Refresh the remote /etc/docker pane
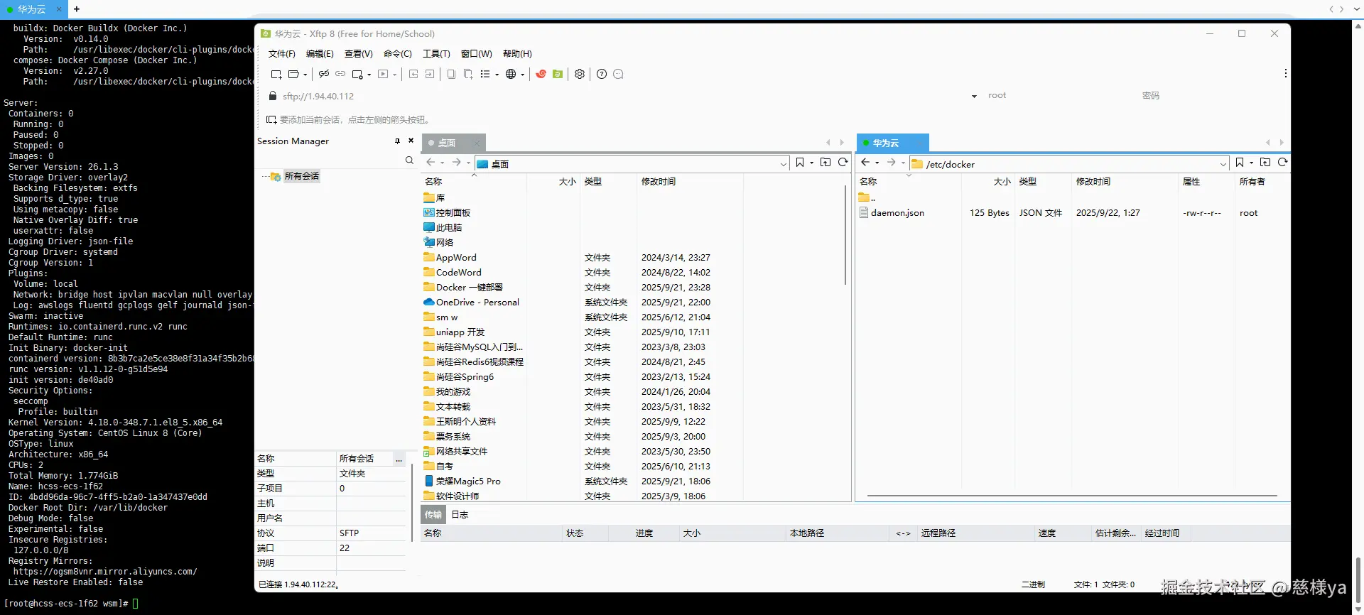This screenshot has width=1364, height=615. pyautogui.click(x=1283, y=163)
